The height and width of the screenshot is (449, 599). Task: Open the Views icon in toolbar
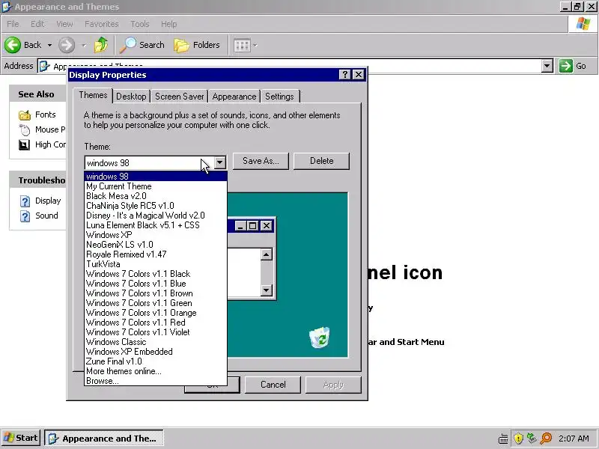(242, 46)
